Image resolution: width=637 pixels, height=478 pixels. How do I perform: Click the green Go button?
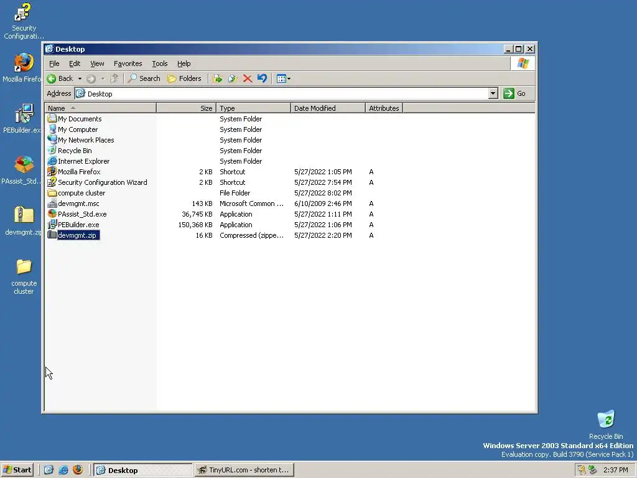pyautogui.click(x=514, y=93)
